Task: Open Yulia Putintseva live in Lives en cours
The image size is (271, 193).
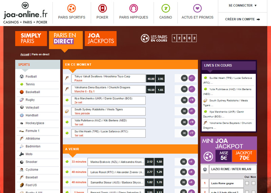Action: coord(228,91)
